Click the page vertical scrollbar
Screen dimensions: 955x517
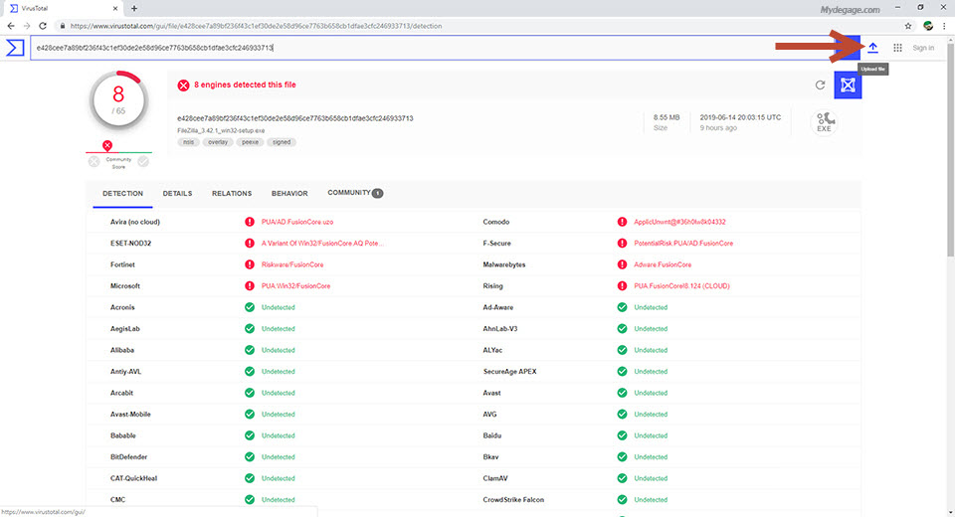click(950, 149)
